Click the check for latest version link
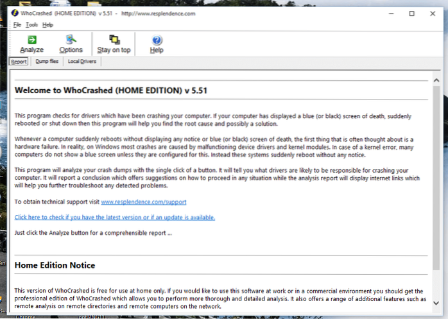The height and width of the screenshot is (319, 448). tap(115, 217)
